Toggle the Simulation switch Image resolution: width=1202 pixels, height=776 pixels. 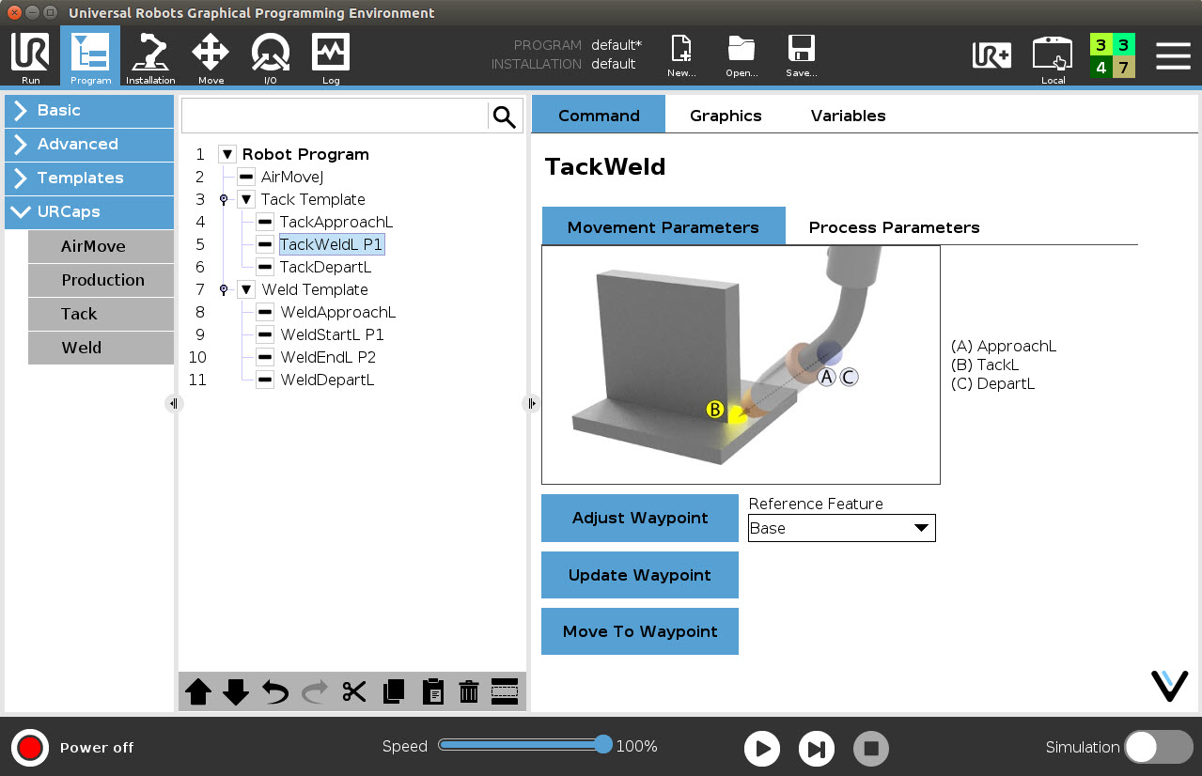coord(1157,747)
